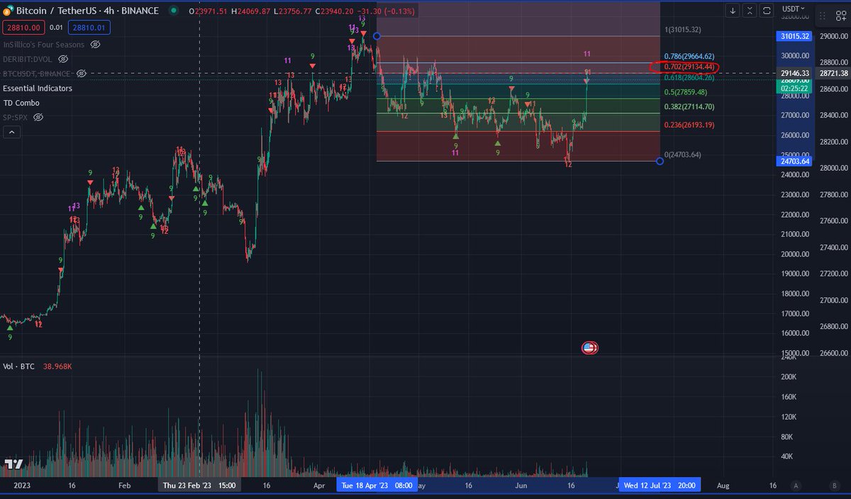851x499 pixels.
Task: Click the 02:25:22 candle countdown label
Action: pyautogui.click(x=794, y=90)
